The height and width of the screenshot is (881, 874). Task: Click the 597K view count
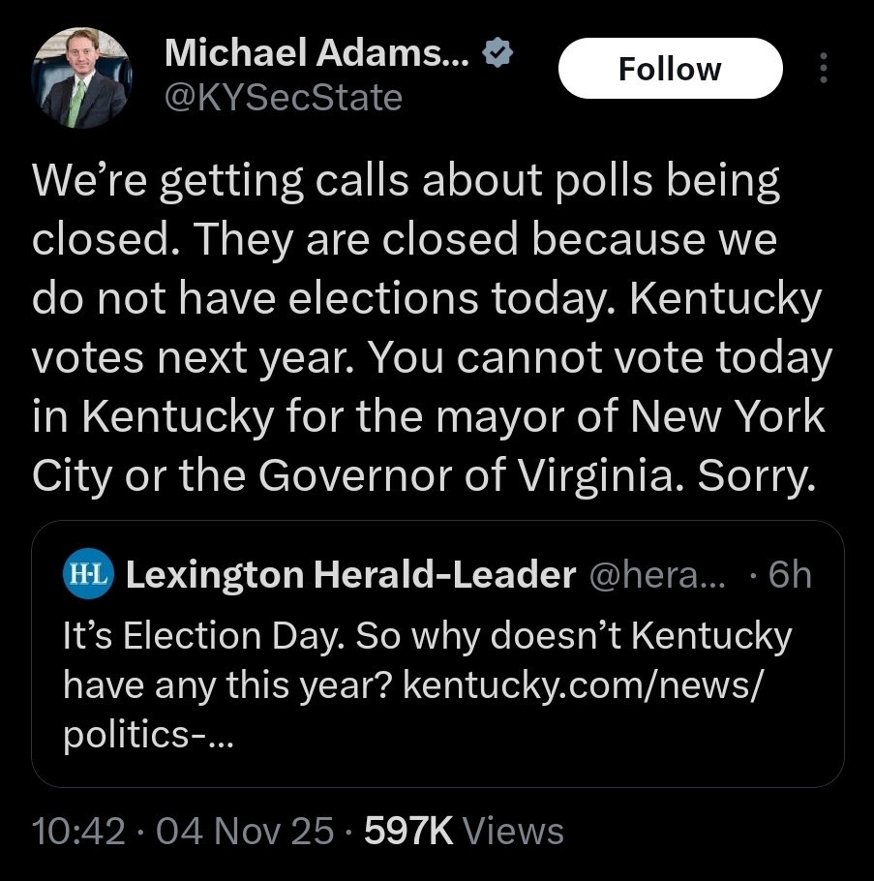[x=408, y=831]
